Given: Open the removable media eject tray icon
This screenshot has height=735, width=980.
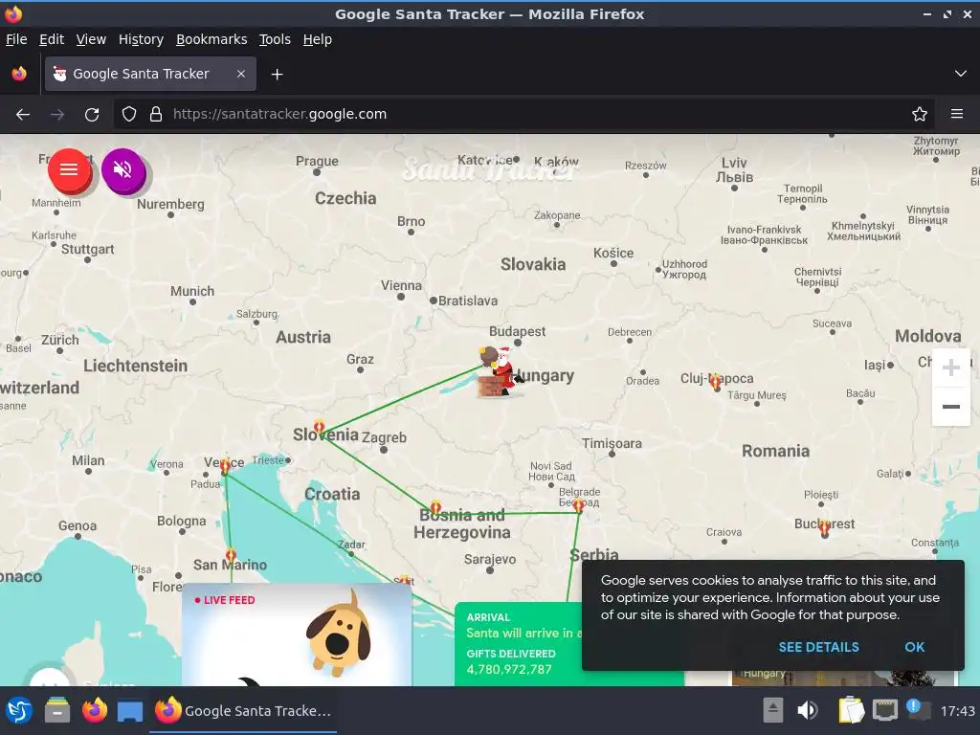Looking at the screenshot, I should pos(773,710).
